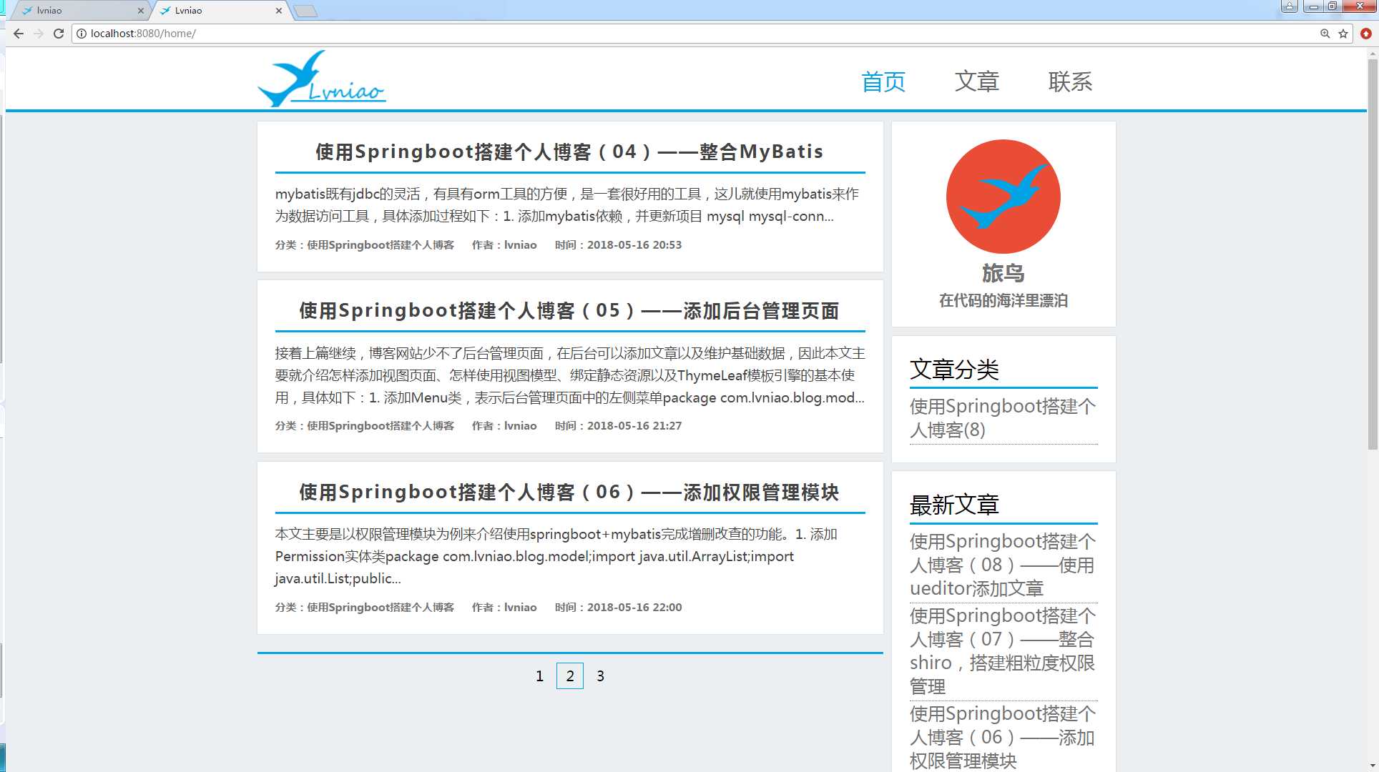
Task: Close the active Lvniao tab
Action: [278, 11]
